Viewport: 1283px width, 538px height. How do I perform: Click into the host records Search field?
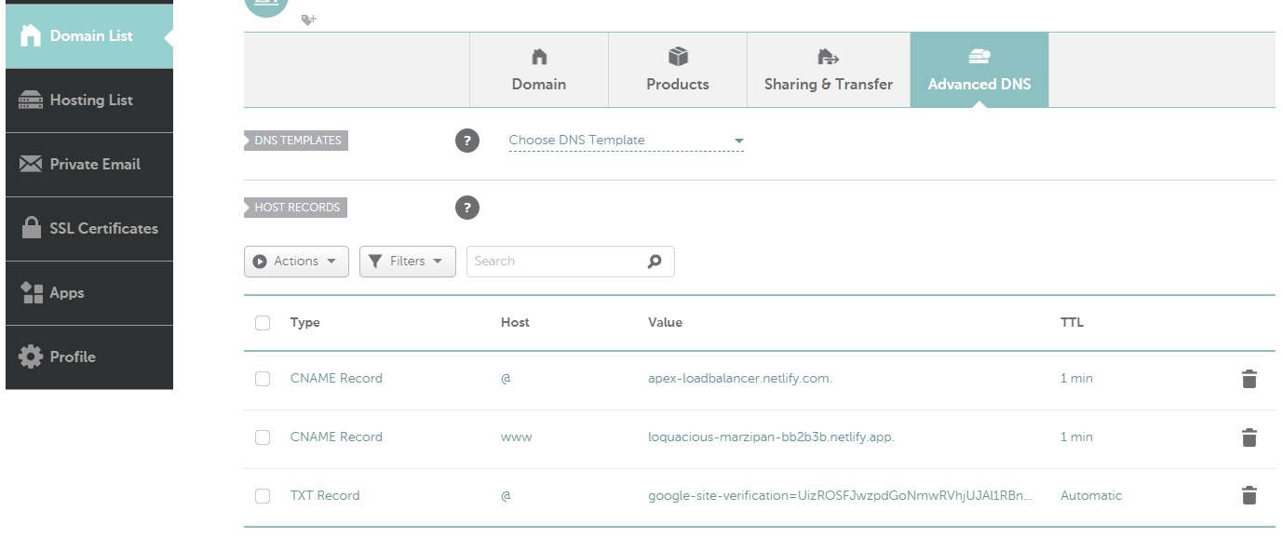[556, 262]
